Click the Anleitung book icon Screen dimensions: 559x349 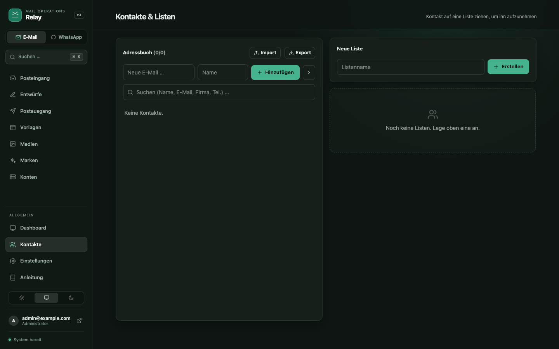13,278
